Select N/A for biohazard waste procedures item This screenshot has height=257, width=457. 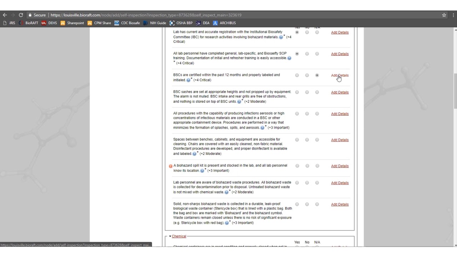pyautogui.click(x=317, y=183)
